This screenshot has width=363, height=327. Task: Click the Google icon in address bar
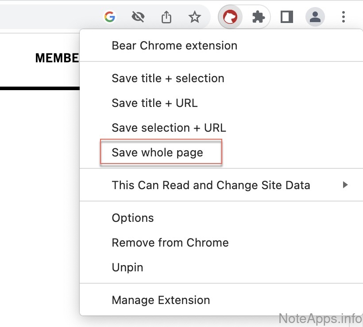click(x=109, y=17)
